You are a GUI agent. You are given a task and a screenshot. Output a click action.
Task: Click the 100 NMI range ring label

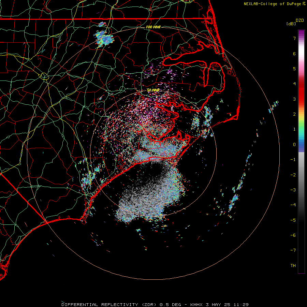click(x=153, y=27)
